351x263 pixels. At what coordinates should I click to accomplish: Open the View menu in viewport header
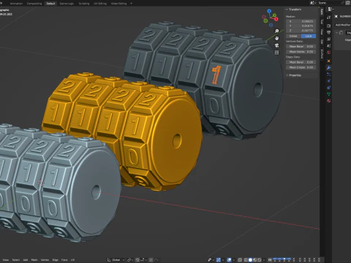6,260
